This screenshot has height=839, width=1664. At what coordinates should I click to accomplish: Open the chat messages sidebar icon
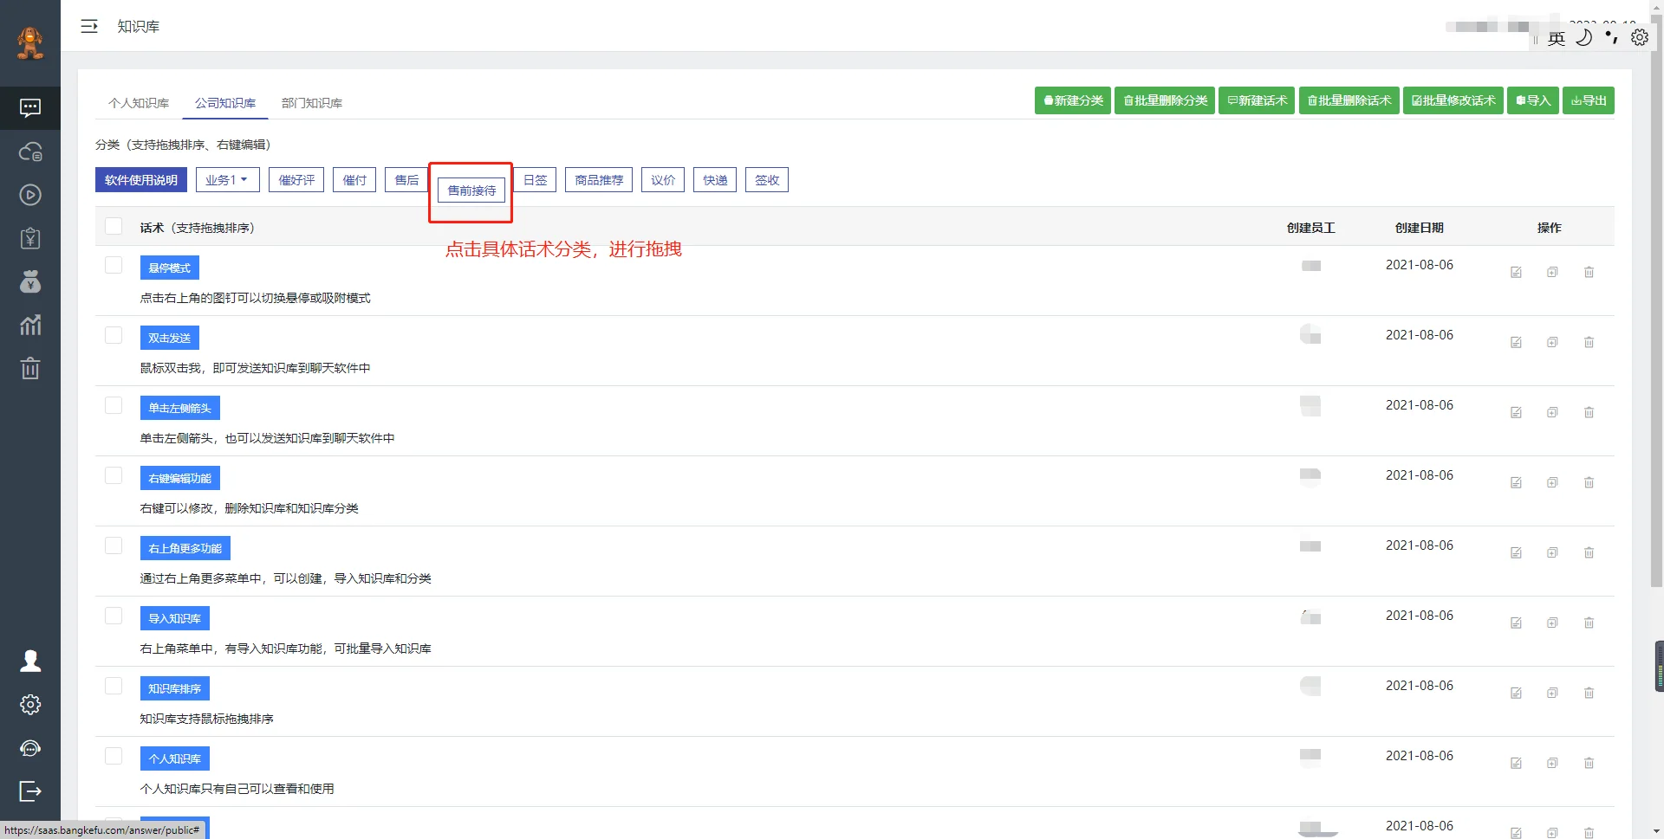[30, 108]
